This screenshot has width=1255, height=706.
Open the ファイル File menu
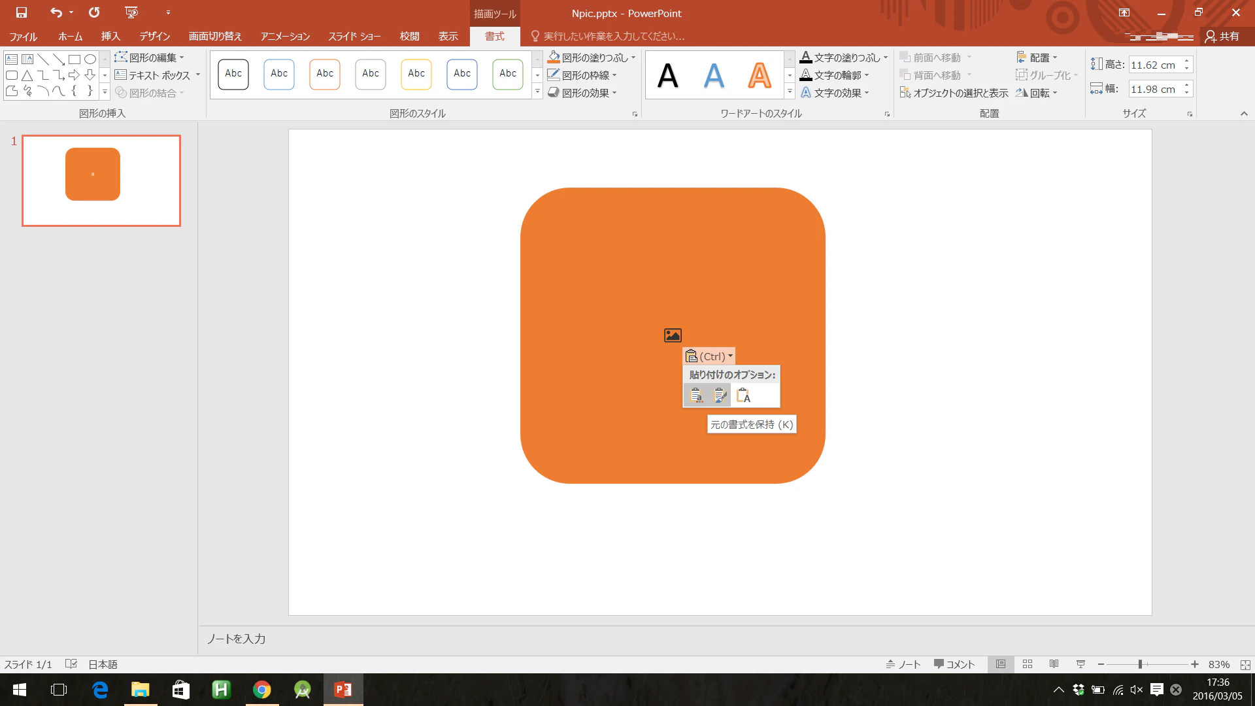(x=24, y=36)
